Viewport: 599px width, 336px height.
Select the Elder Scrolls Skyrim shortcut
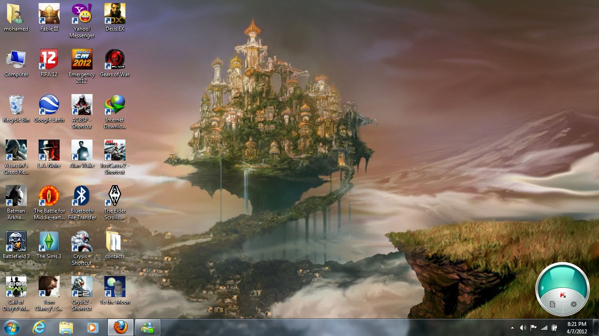(x=115, y=203)
